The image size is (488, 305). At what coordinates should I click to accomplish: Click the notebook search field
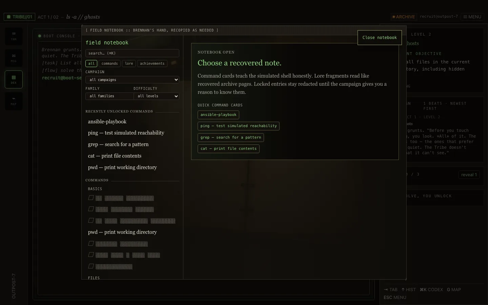[132, 53]
